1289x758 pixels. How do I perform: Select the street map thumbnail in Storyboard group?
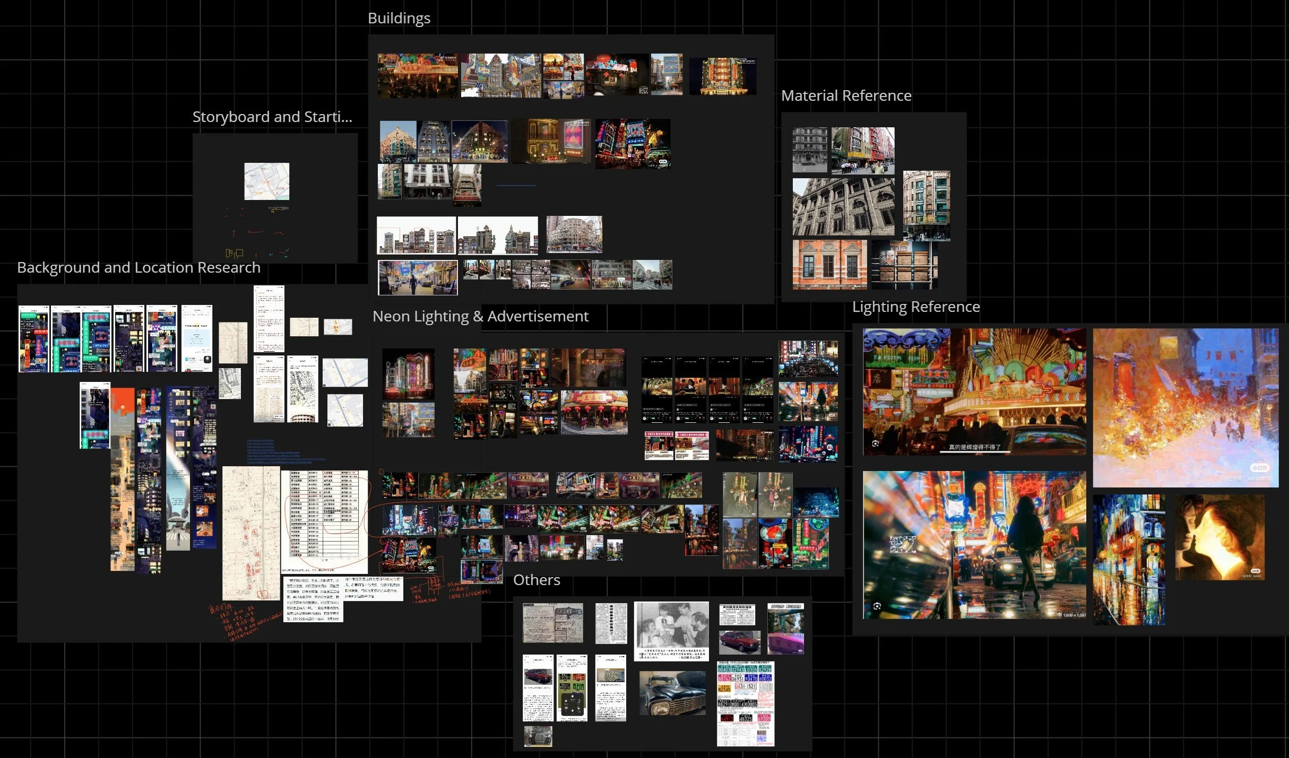[x=266, y=181]
